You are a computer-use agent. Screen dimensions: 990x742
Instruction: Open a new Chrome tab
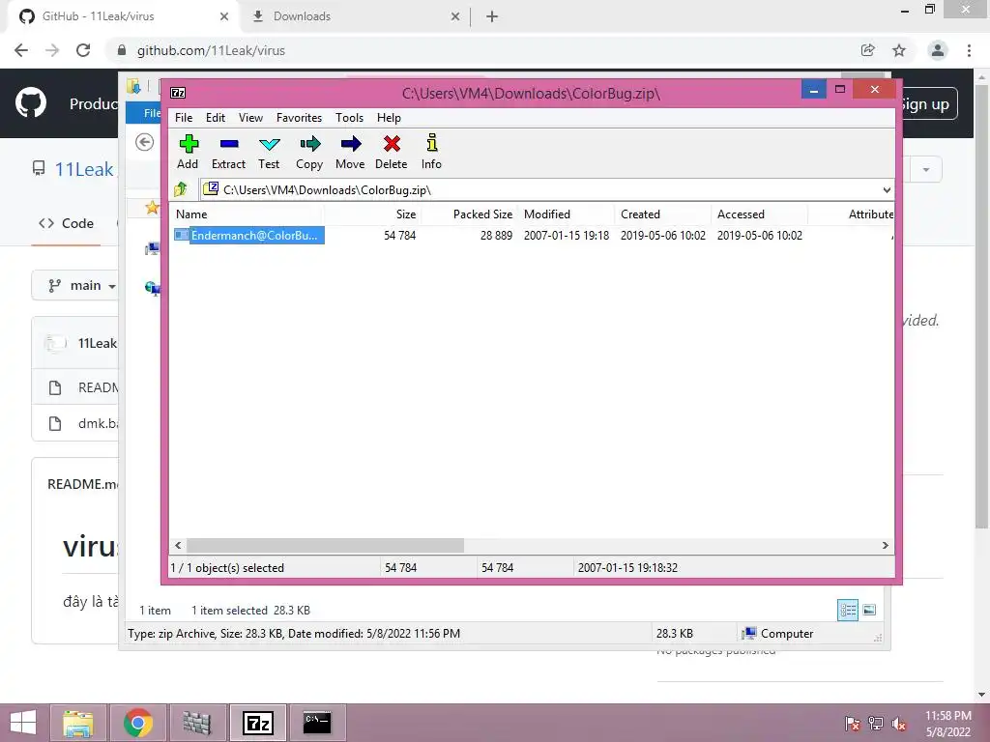[x=492, y=16]
